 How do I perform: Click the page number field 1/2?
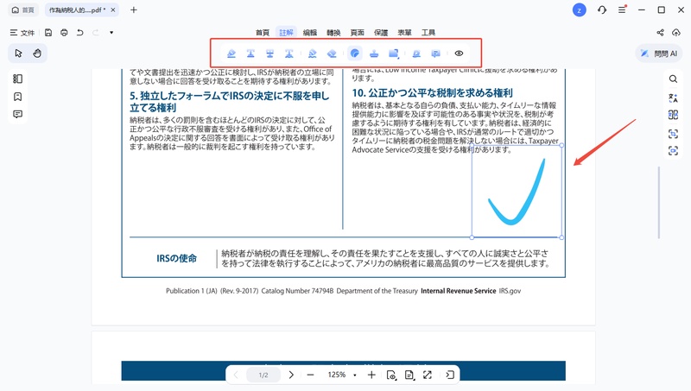point(263,375)
